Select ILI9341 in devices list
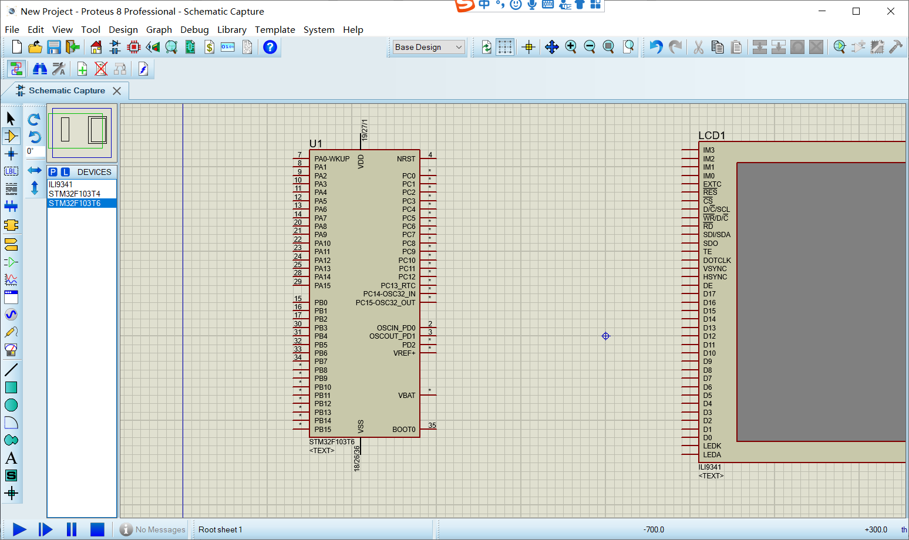The height and width of the screenshot is (540, 909). coord(82,184)
